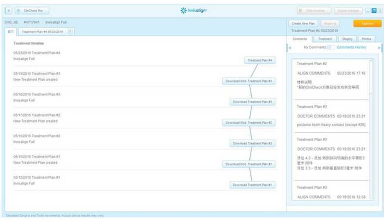Click the back arrow icon
The height and width of the screenshot is (220, 384).
pos(9,11)
